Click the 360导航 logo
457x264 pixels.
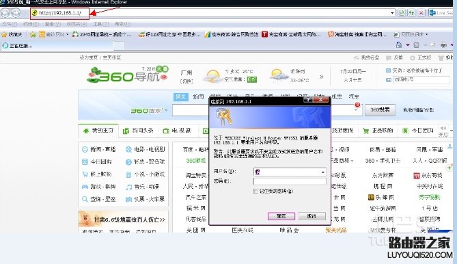point(128,75)
